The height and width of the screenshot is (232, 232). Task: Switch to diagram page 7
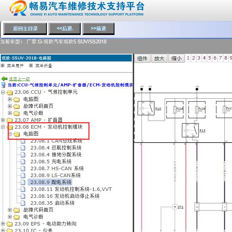coord(220,58)
